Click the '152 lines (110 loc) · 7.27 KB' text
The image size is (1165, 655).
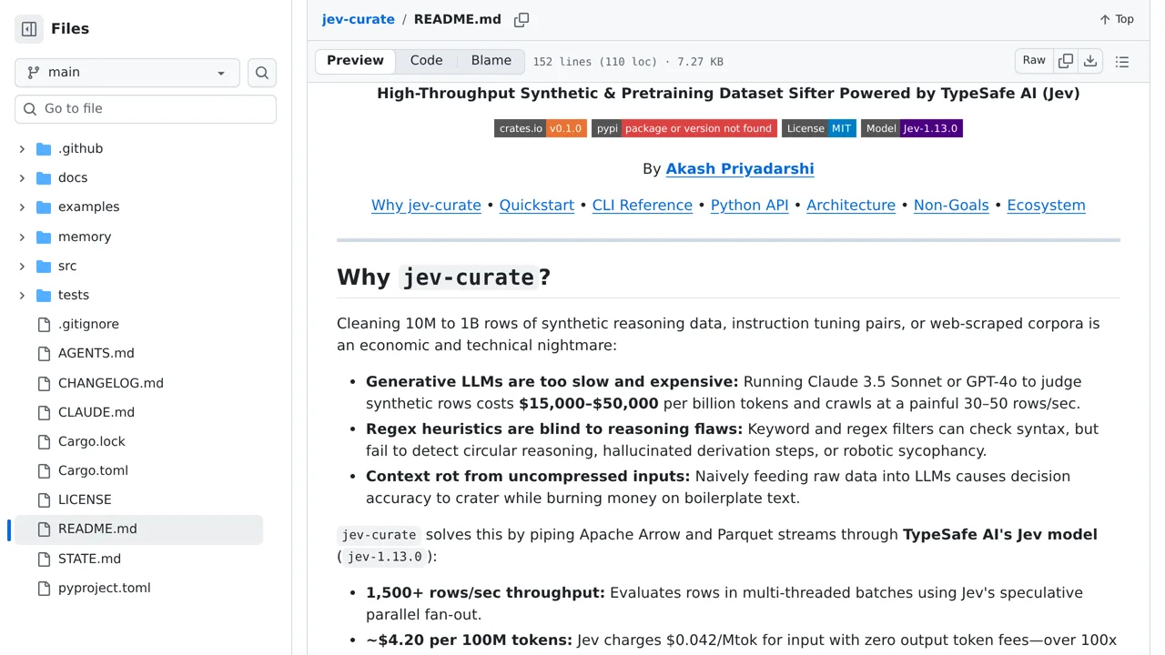tap(628, 62)
